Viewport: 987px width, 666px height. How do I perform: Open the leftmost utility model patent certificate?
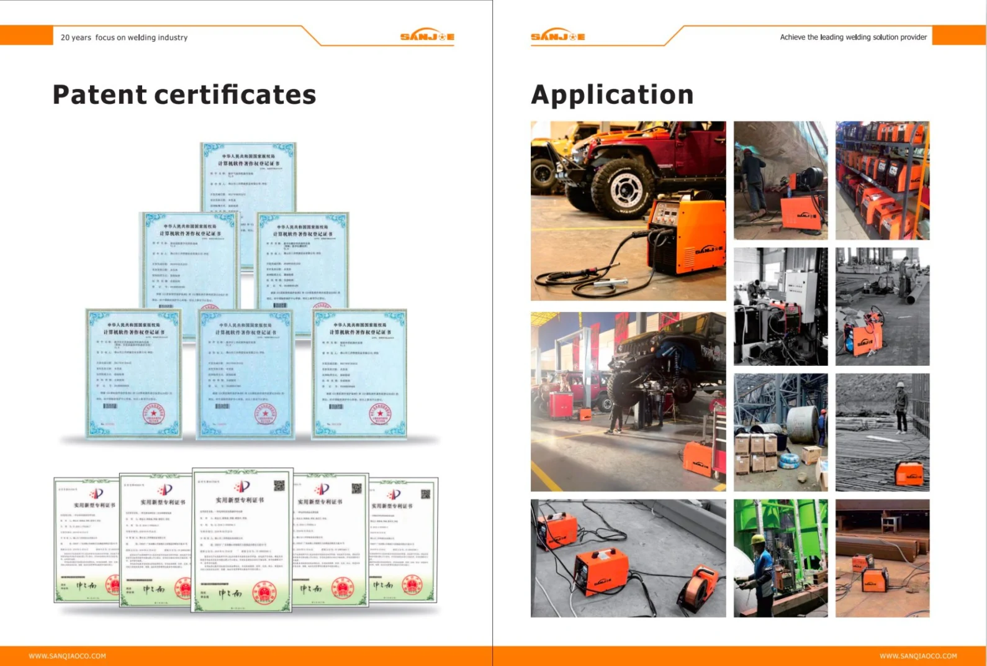click(x=86, y=539)
